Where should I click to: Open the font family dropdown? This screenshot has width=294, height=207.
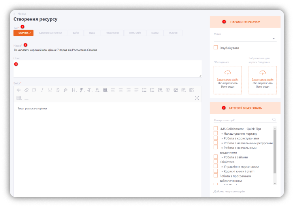tap(82, 90)
